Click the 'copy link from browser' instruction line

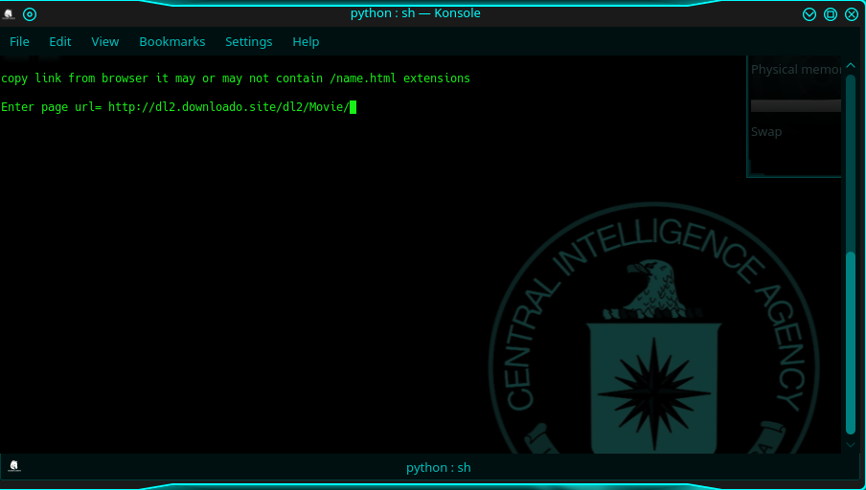click(236, 78)
